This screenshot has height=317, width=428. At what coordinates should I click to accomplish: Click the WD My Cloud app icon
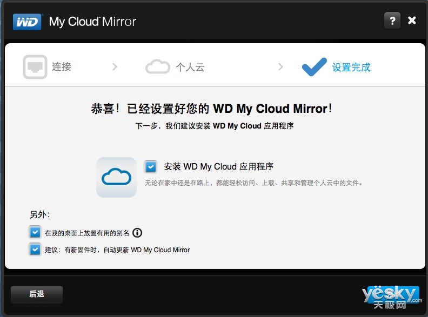tap(117, 177)
